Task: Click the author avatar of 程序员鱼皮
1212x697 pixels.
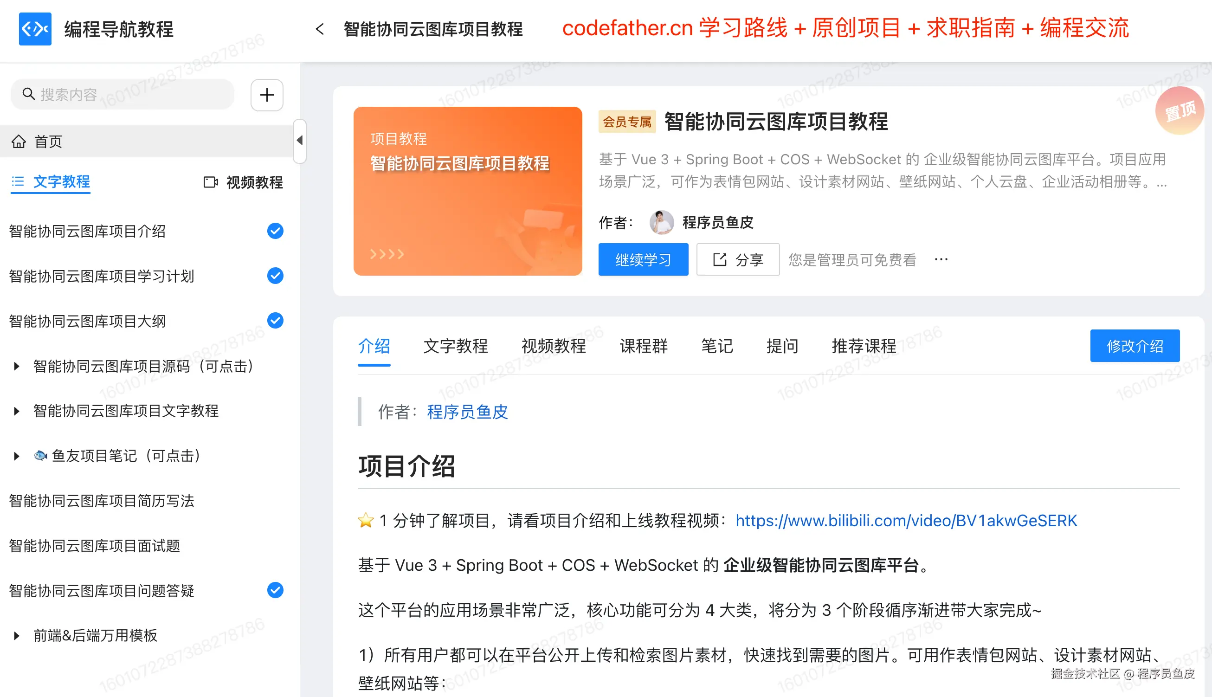Action: [x=661, y=222]
